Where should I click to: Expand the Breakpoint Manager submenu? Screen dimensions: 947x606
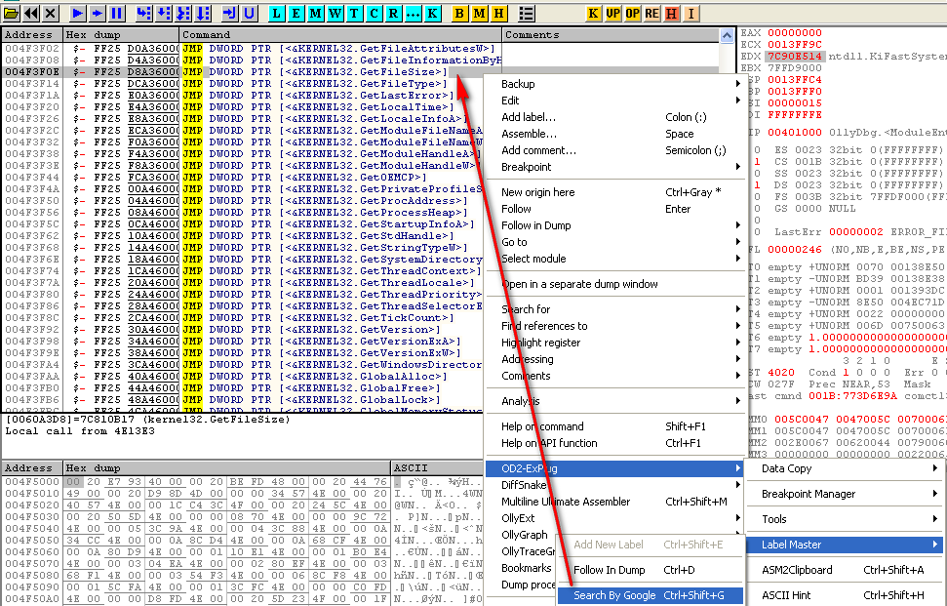(845, 494)
